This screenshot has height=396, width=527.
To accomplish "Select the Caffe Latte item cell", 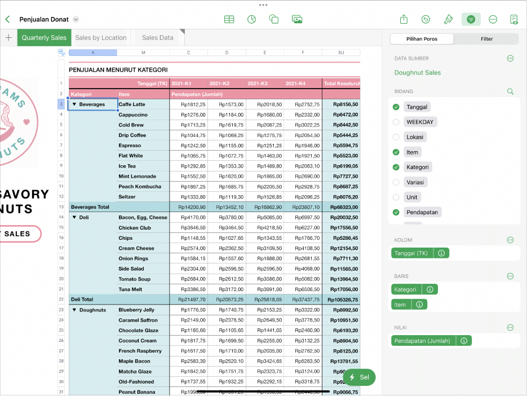I will point(143,104).
